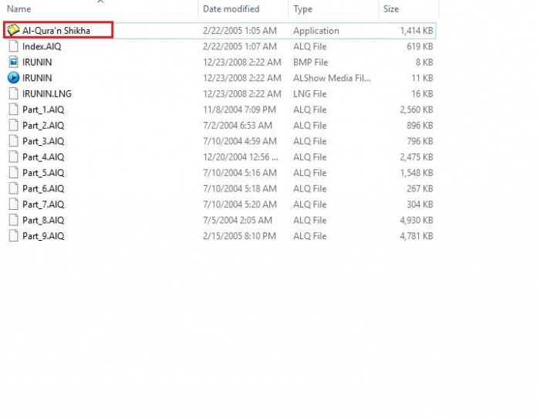Click the 8 KB size cell
Viewport: 540px width, 419px height.
(x=424, y=63)
